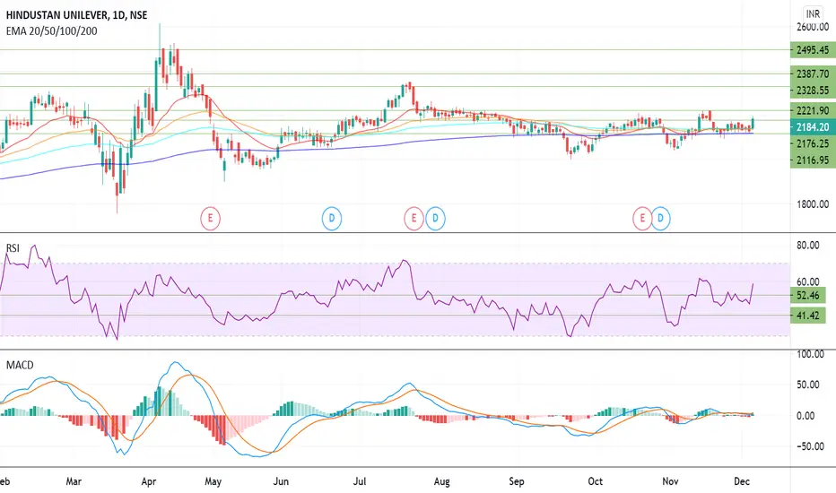The width and height of the screenshot is (836, 493).
Task: Click the INR currency button
Action: coord(813,13)
